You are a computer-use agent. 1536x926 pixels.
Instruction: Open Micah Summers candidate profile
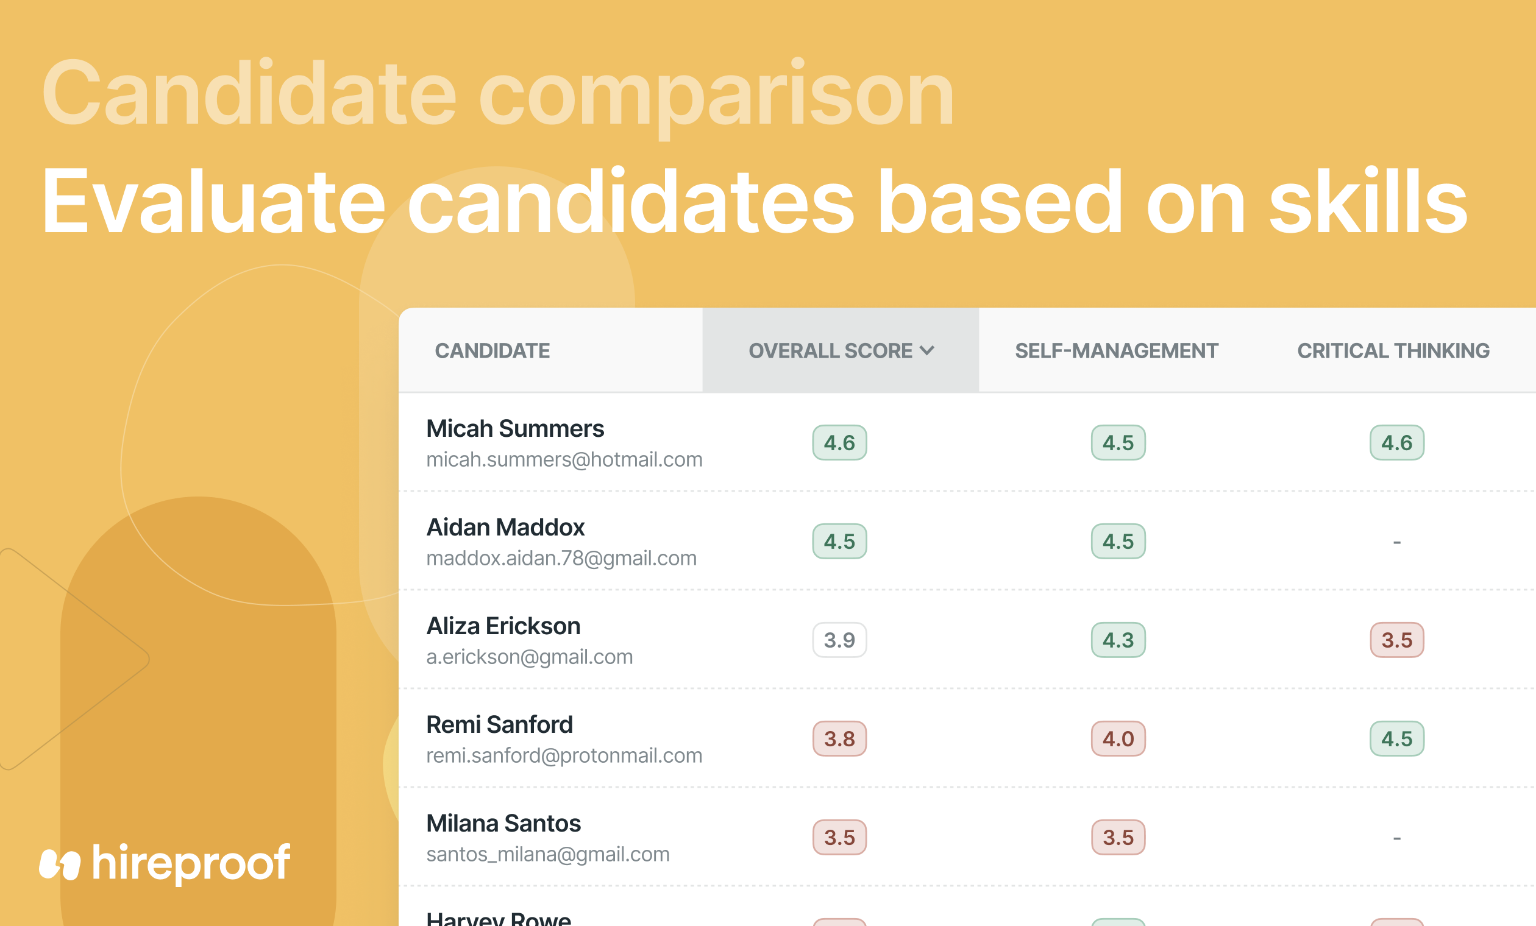[x=515, y=429]
